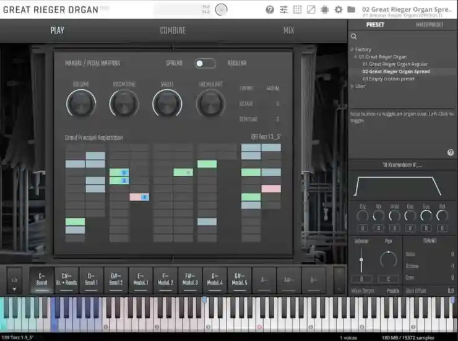Select the G# Modul. 5 registration
Image resolution: width=458 pixels, height=341 pixels.
click(x=240, y=280)
